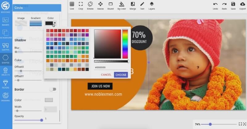Adjust the rainbow hue slider

(x=125, y=44)
